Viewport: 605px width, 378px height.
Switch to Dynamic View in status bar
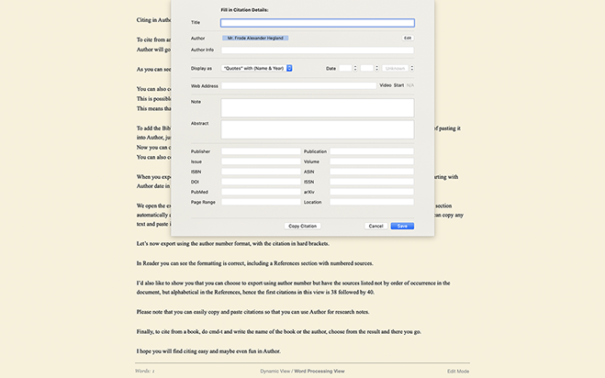(x=278, y=370)
